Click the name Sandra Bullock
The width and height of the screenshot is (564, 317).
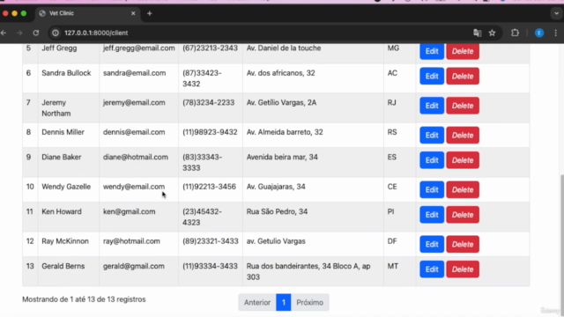pos(66,73)
